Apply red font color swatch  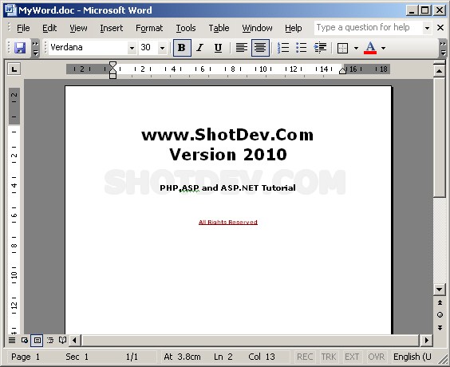point(370,48)
